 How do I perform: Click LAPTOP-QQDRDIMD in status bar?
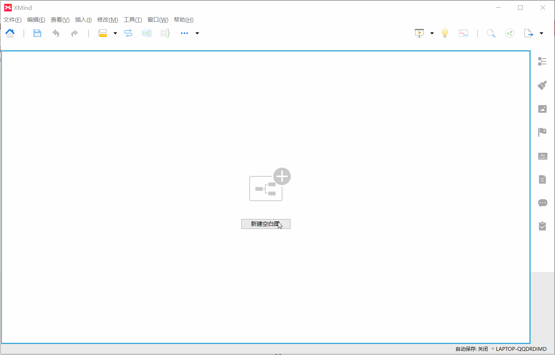(521, 349)
